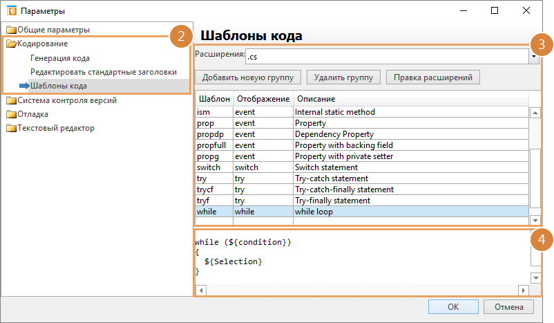Click the Система контроля версий folder icon
This screenshot has width=554, height=323.
point(10,100)
